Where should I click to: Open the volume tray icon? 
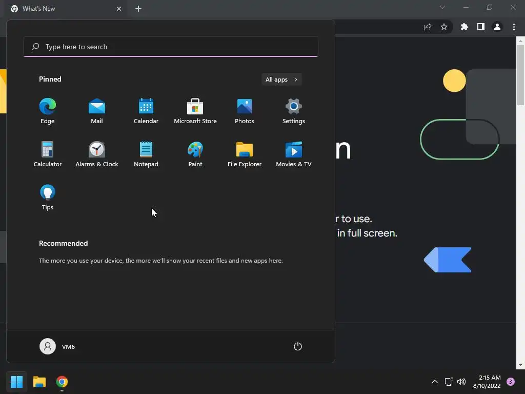pyautogui.click(x=461, y=382)
